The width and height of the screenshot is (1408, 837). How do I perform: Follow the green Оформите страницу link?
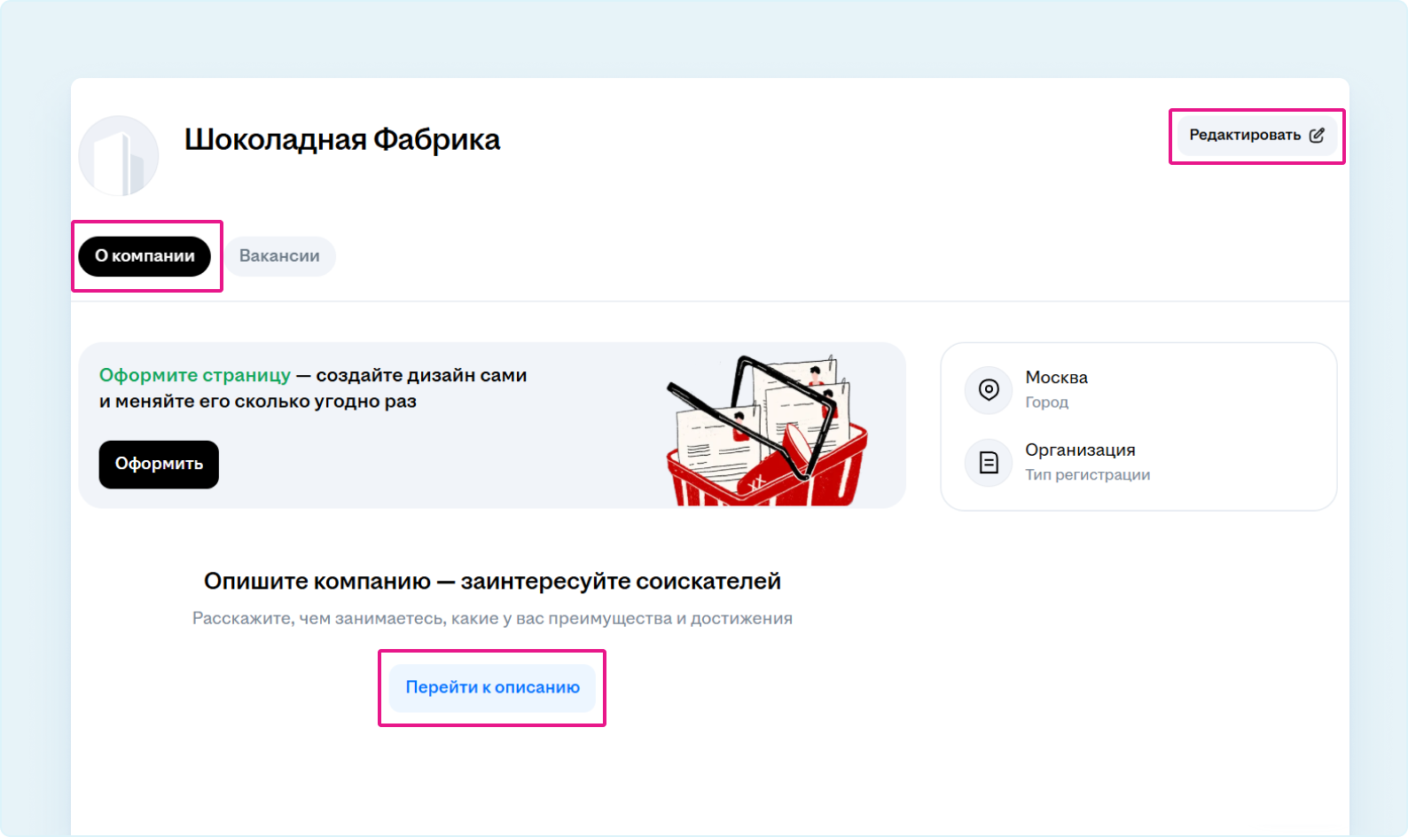tap(195, 375)
